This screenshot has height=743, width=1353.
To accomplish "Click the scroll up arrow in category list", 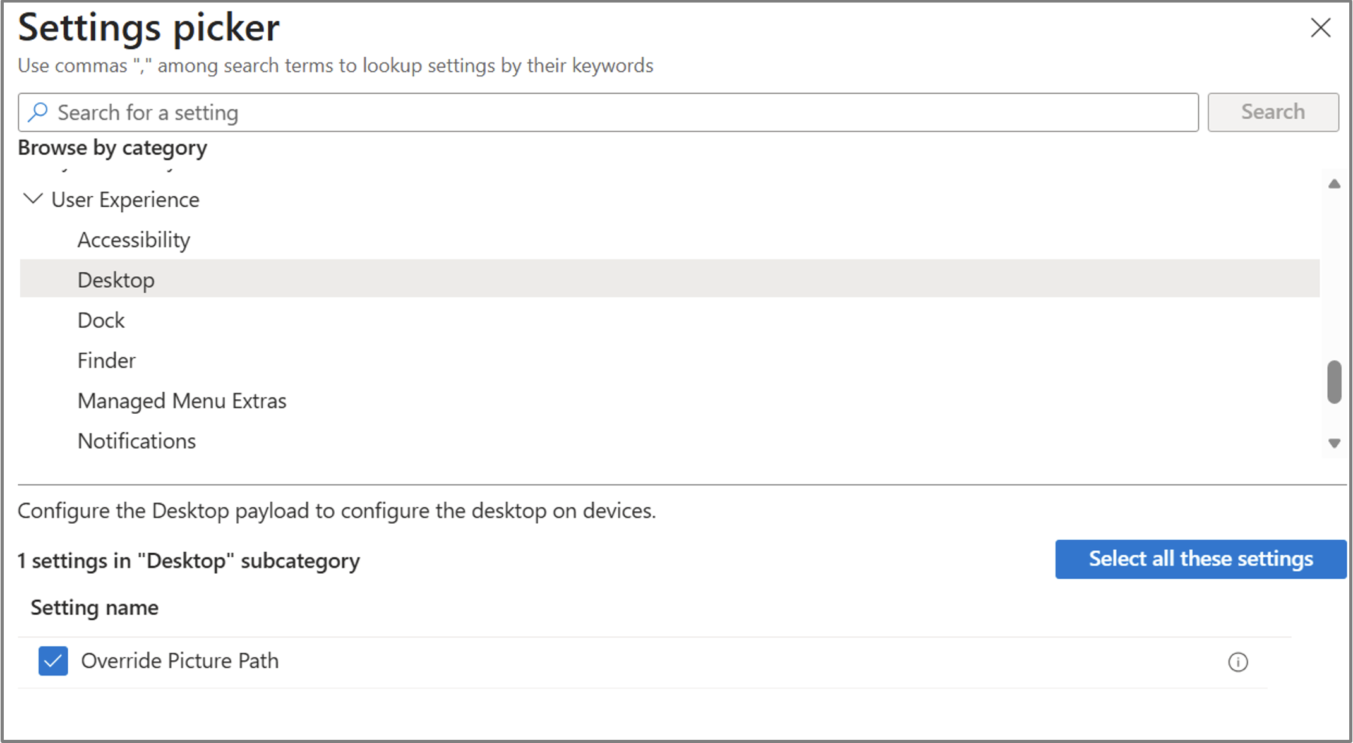I will (1334, 184).
